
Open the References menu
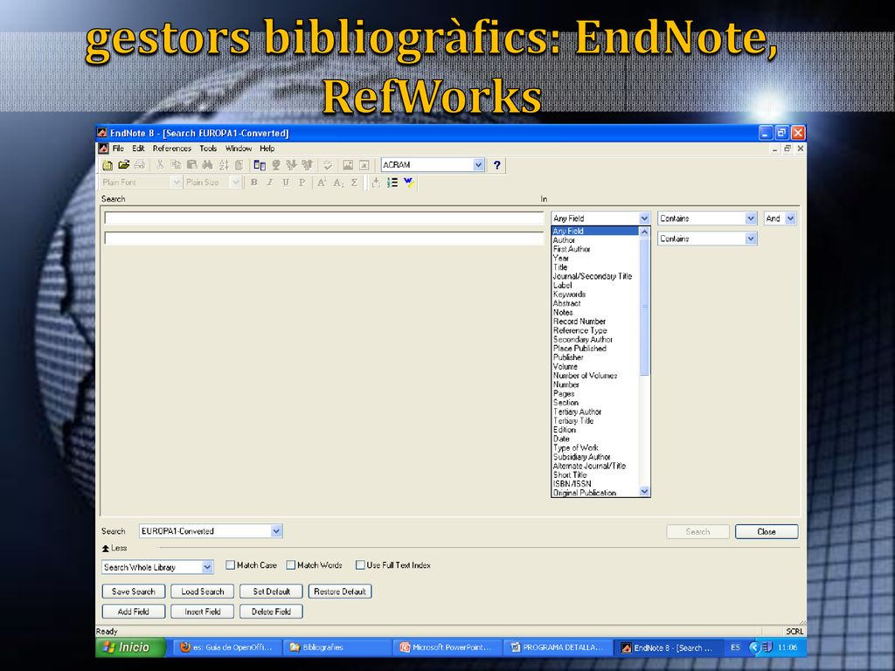(x=172, y=149)
